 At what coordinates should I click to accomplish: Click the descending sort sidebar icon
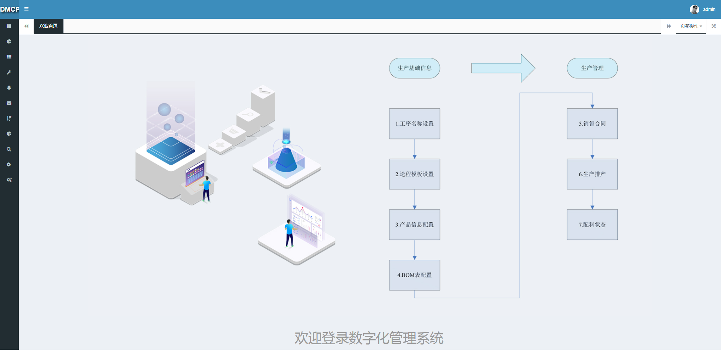pyautogui.click(x=9, y=118)
